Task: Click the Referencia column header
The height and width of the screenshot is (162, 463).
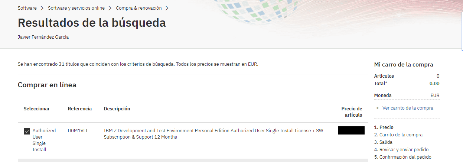Action: pos(80,109)
